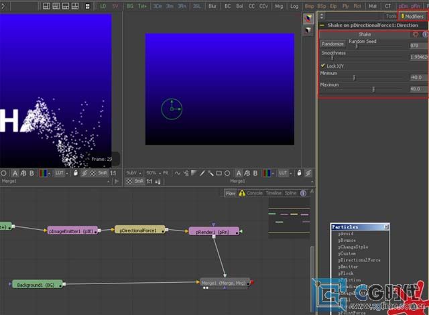The image size is (429, 315).
Task: Select the polyline tool icon in right viewer
Action: (178, 174)
